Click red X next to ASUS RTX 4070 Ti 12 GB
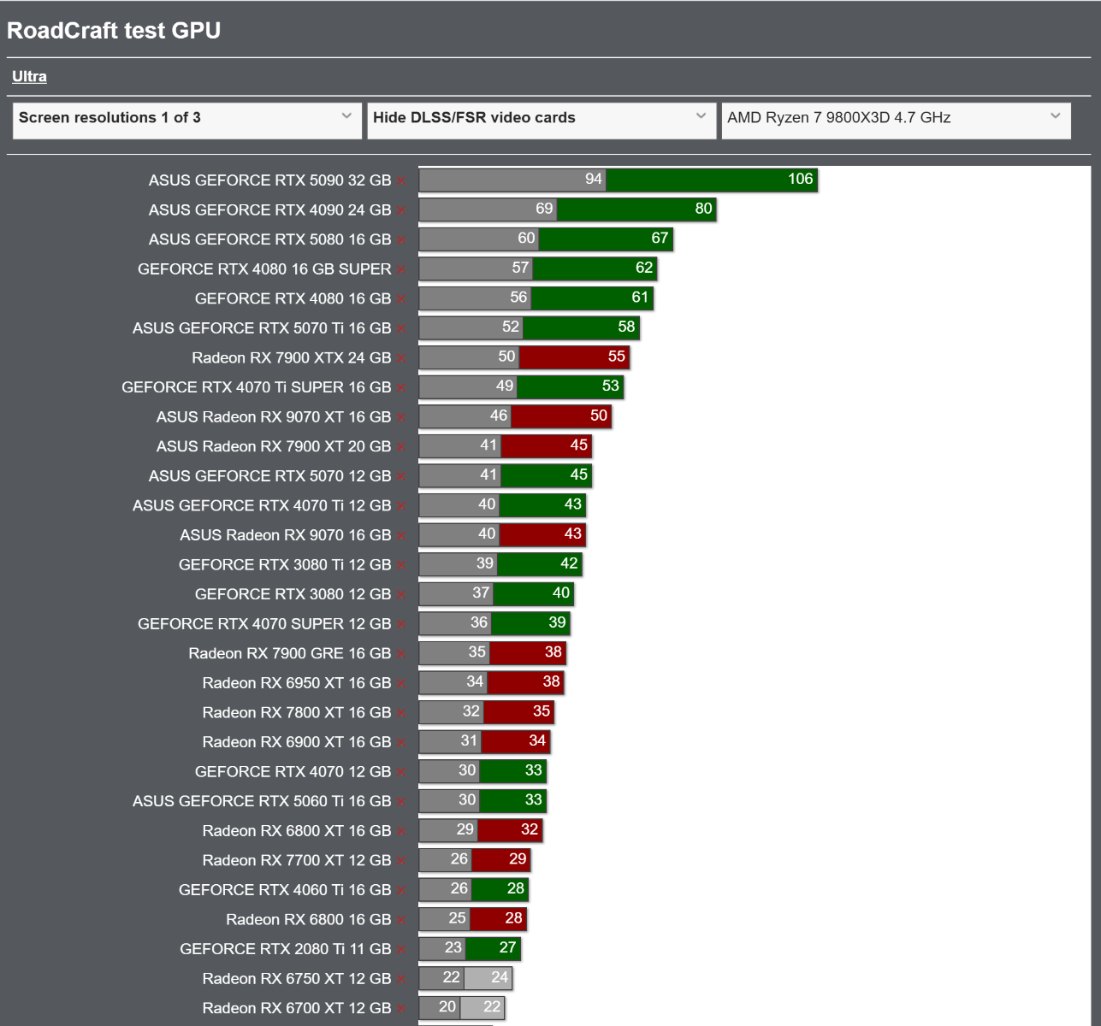The height and width of the screenshot is (1026, 1101). 400,507
